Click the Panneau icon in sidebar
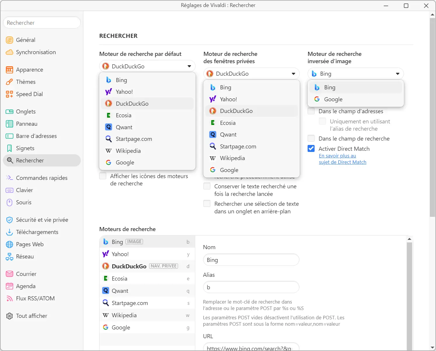Screen dimensions: 436x351 [10, 124]
